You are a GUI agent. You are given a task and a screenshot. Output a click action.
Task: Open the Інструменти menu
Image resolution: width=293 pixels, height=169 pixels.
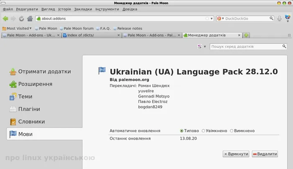(107, 9)
